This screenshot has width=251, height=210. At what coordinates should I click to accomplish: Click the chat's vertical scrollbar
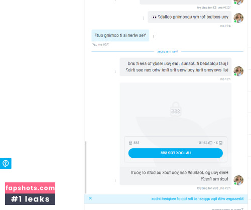86,167
